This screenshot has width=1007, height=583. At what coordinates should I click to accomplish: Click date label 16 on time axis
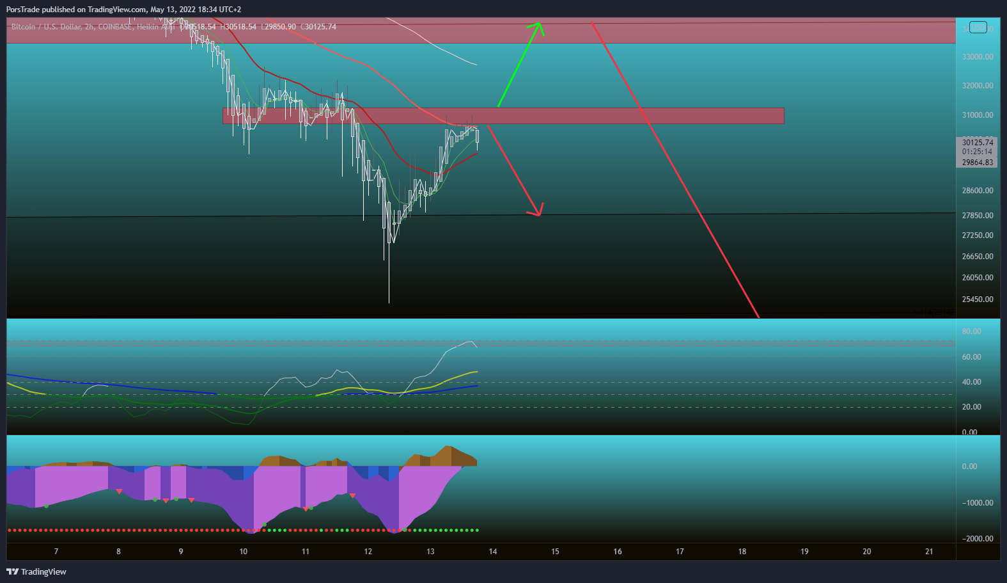(x=618, y=552)
